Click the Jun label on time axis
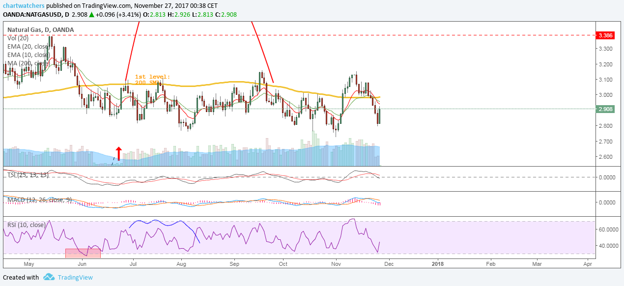The width and height of the screenshot is (624, 286). pyautogui.click(x=82, y=264)
